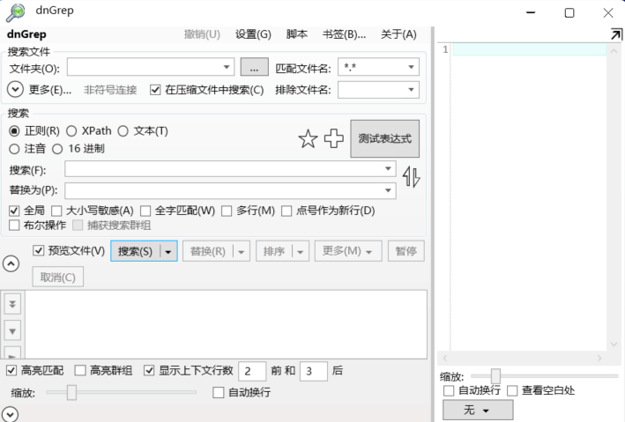Click the folder browse ... button
Screen dimensions: 625x422
253,67
